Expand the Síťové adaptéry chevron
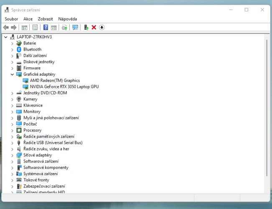 point(12,155)
